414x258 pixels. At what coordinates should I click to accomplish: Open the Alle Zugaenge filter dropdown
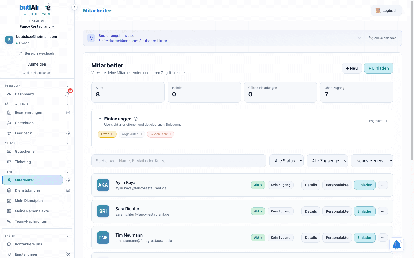pos(327,161)
